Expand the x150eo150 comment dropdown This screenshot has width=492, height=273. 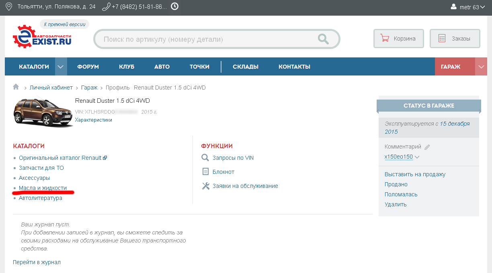pyautogui.click(x=417, y=157)
